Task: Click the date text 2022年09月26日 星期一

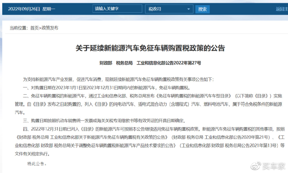Action: point(31,9)
